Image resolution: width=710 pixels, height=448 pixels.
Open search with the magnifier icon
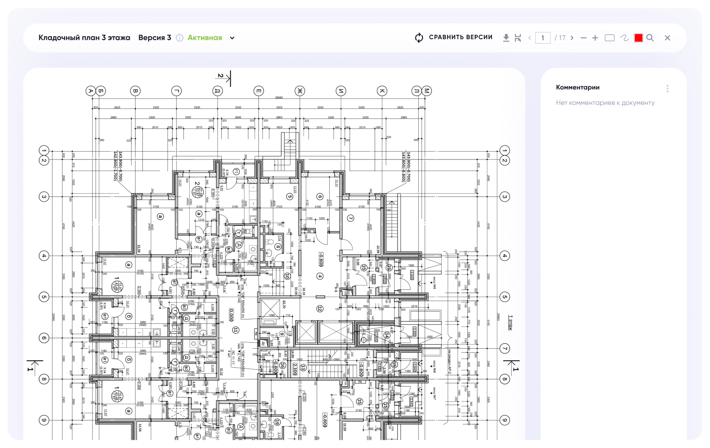tap(650, 38)
